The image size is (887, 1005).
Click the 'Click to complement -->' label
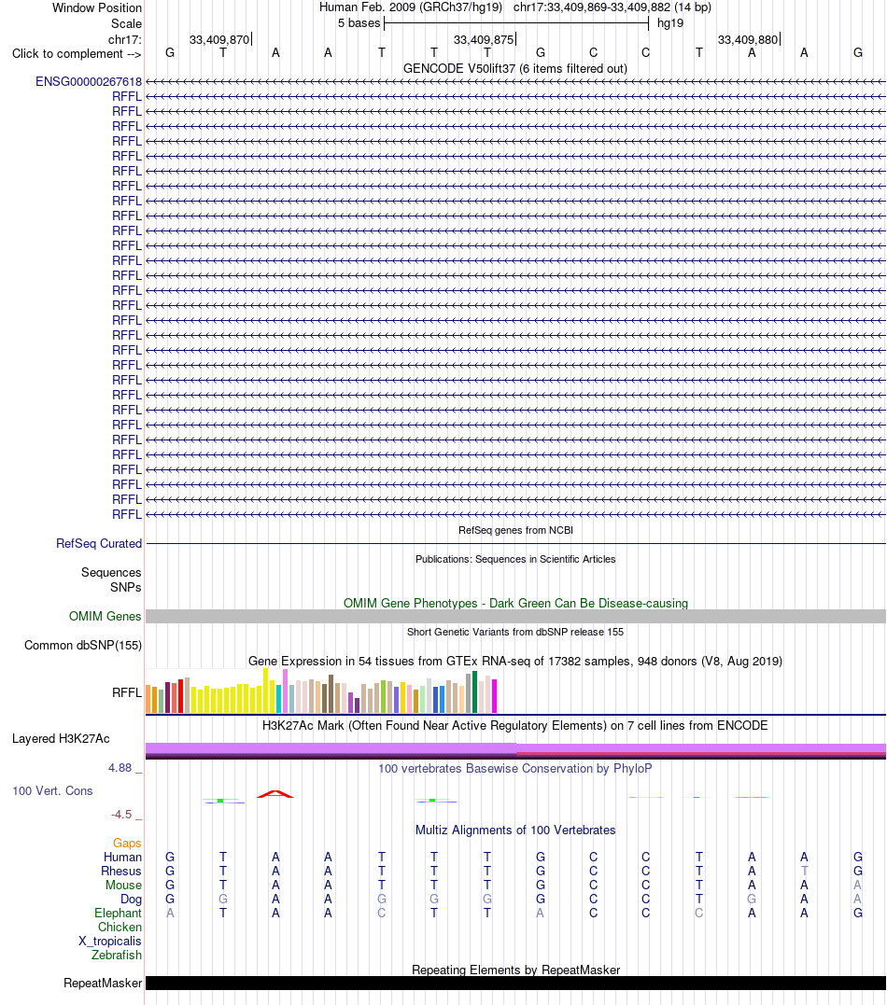pyautogui.click(x=77, y=54)
